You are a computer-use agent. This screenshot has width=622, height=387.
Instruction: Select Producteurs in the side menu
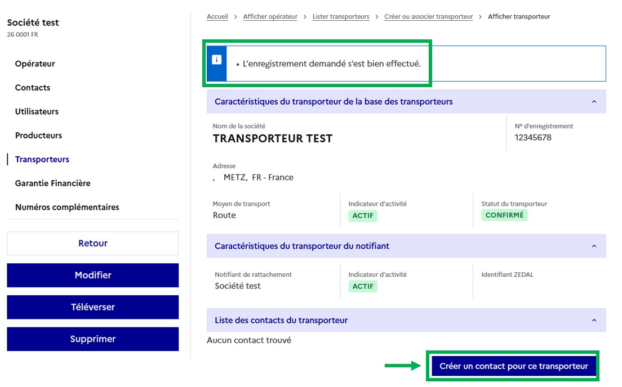pyautogui.click(x=38, y=136)
